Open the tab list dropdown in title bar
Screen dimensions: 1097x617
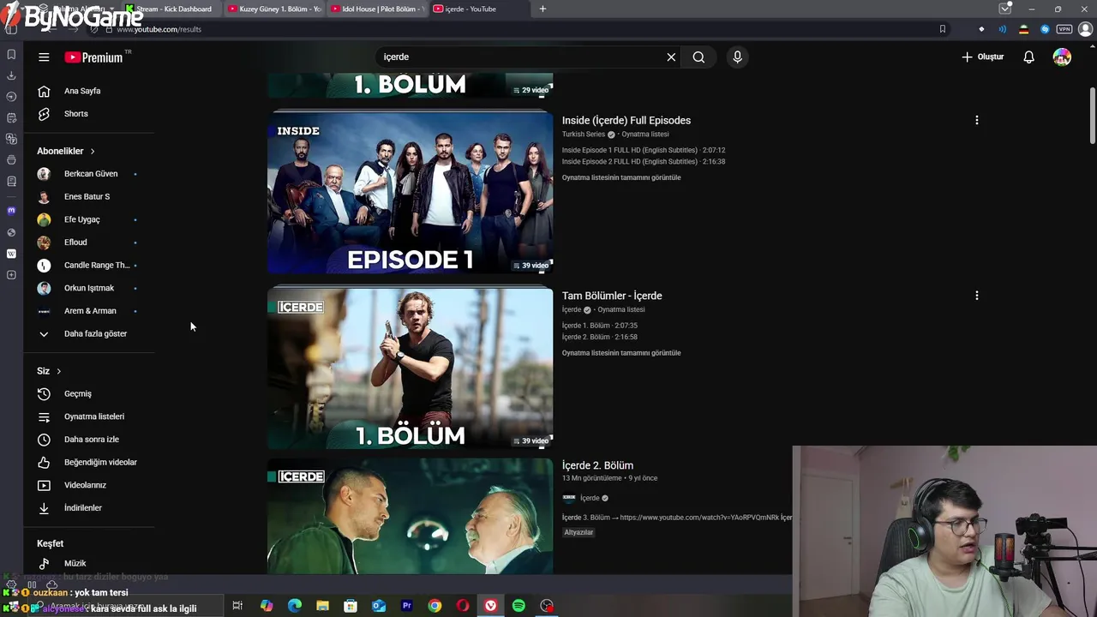point(1004,9)
